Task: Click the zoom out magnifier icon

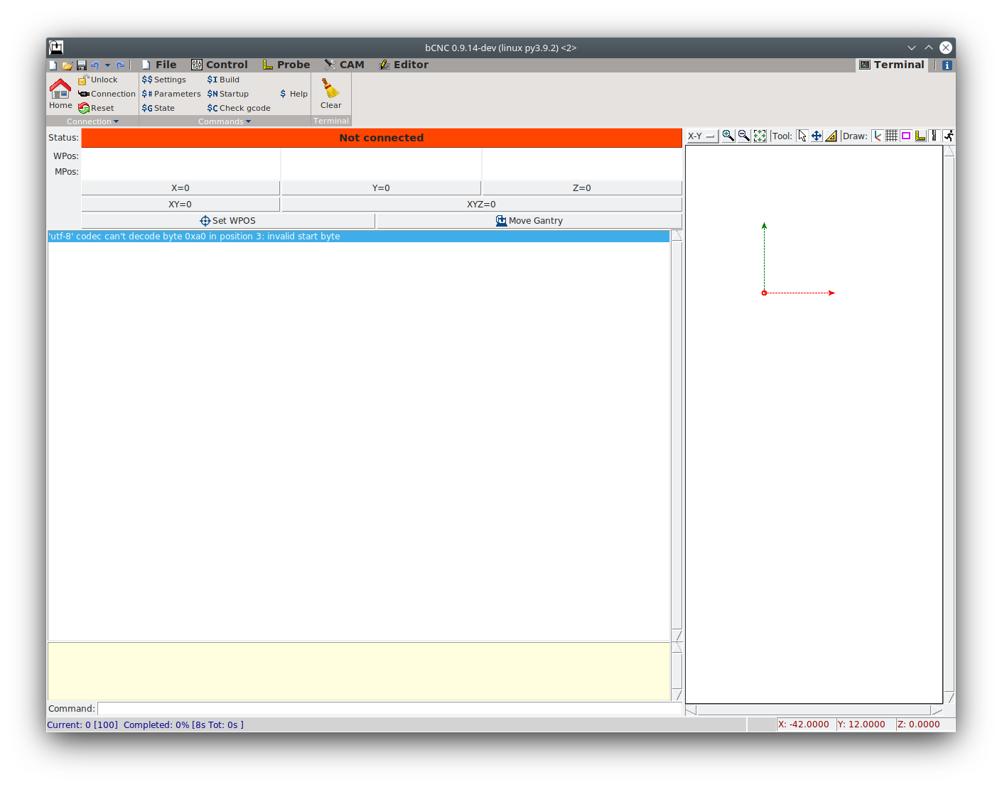Action: click(744, 136)
